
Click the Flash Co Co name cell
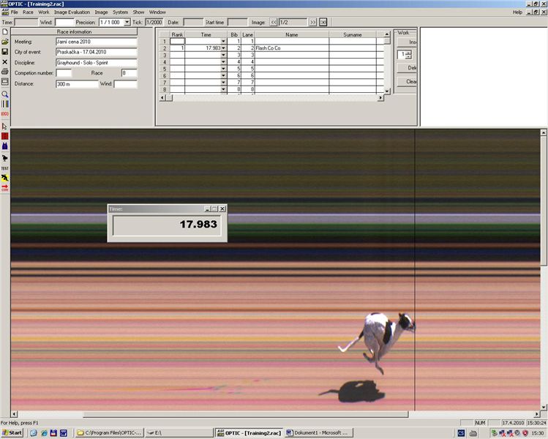[291, 48]
